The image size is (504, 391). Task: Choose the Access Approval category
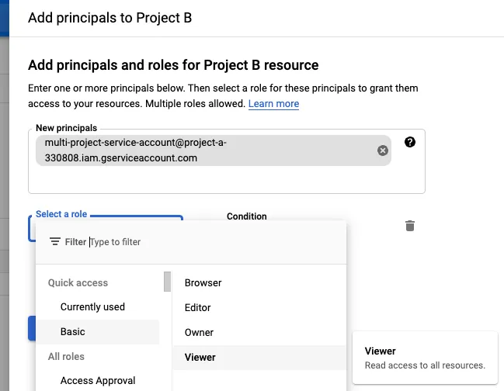98,380
